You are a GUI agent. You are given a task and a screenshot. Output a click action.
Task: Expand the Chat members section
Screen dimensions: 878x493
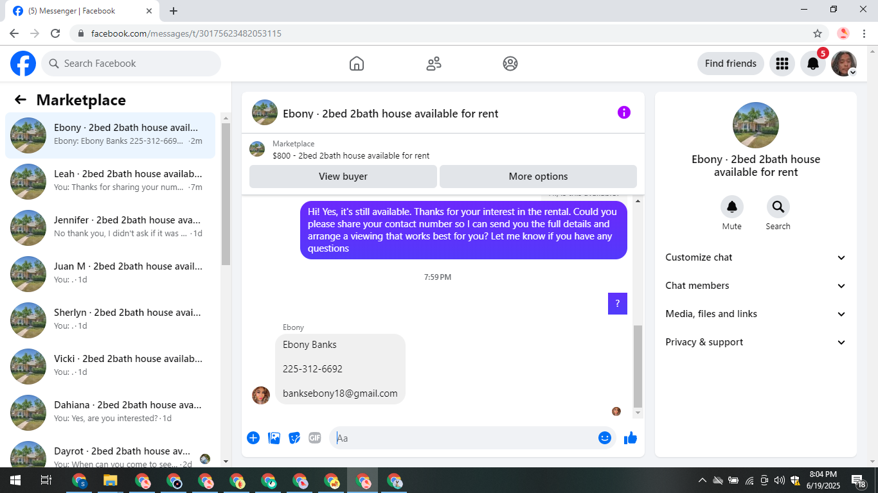point(756,286)
